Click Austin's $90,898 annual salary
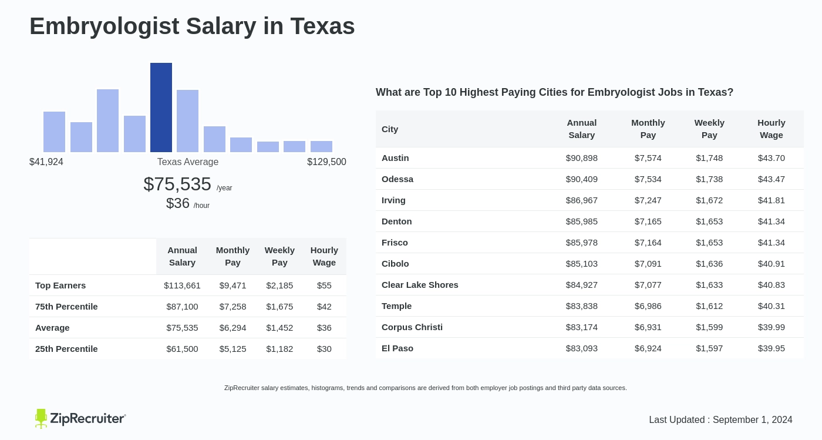 coord(582,158)
